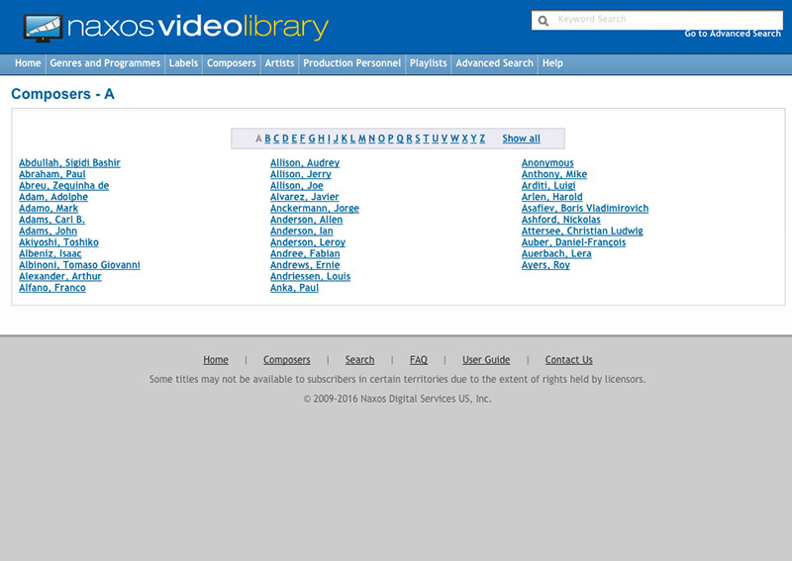This screenshot has height=561, width=792.
Task: Select composer Anderson, Leroy
Action: (x=307, y=242)
